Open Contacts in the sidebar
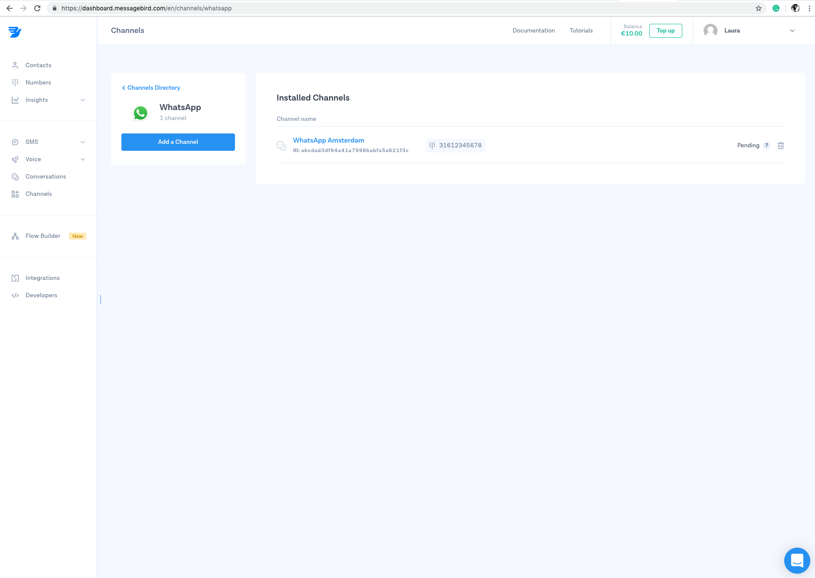This screenshot has height=578, width=815. coord(38,65)
